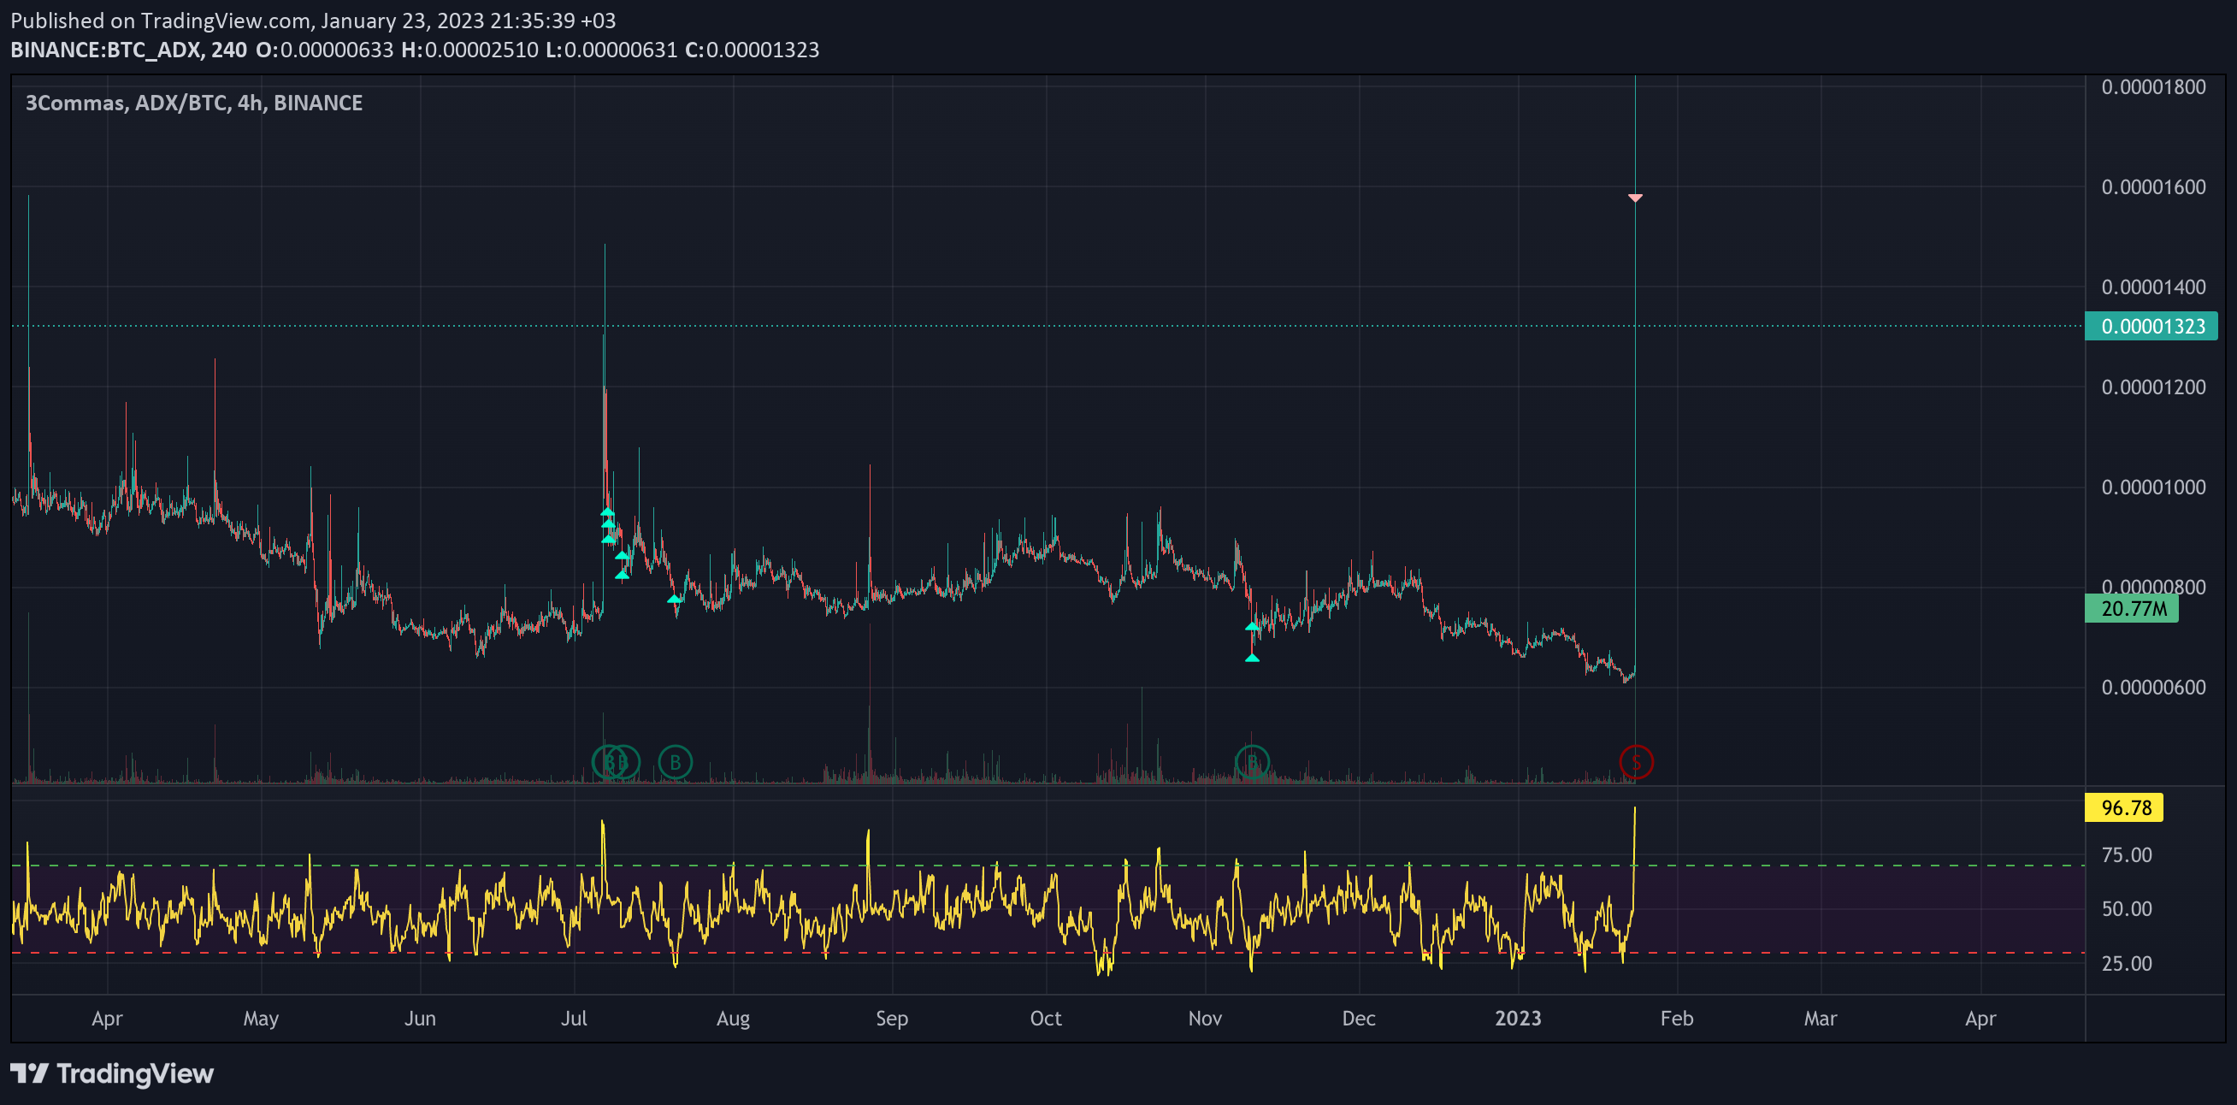Click the 50.00 indicator axis label
The height and width of the screenshot is (1105, 2237).
click(2126, 908)
